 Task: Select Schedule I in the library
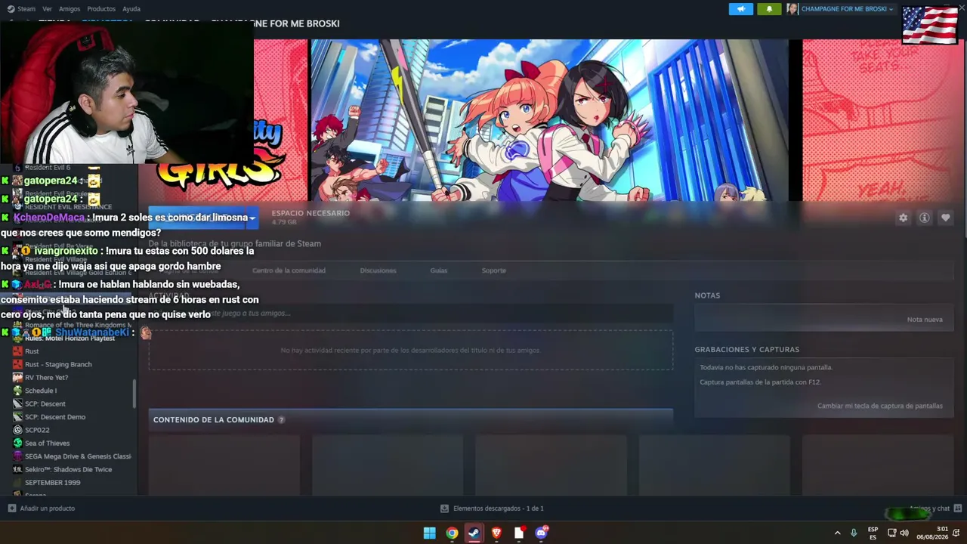[x=41, y=391]
